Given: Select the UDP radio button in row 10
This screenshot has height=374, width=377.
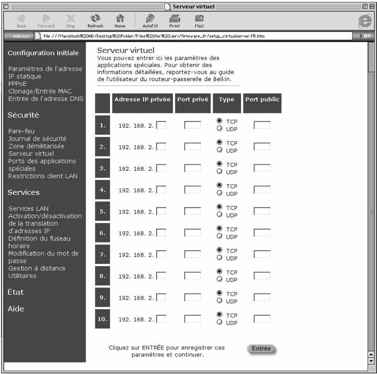Looking at the screenshot, I should pyautogui.click(x=219, y=322).
